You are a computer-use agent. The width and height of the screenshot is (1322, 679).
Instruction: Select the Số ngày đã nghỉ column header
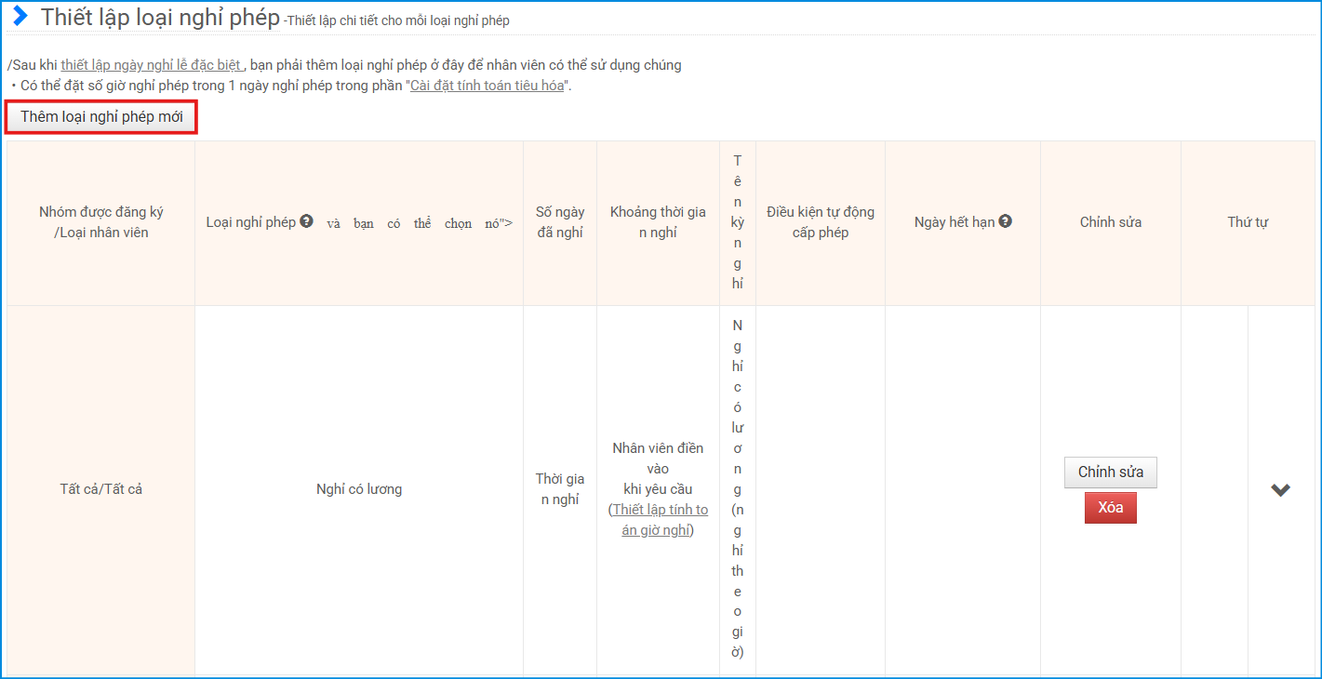click(x=559, y=222)
